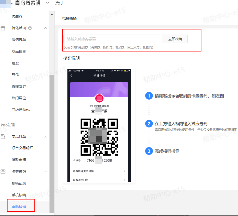Open 商品售卖 in the sidebar

[19, 52]
